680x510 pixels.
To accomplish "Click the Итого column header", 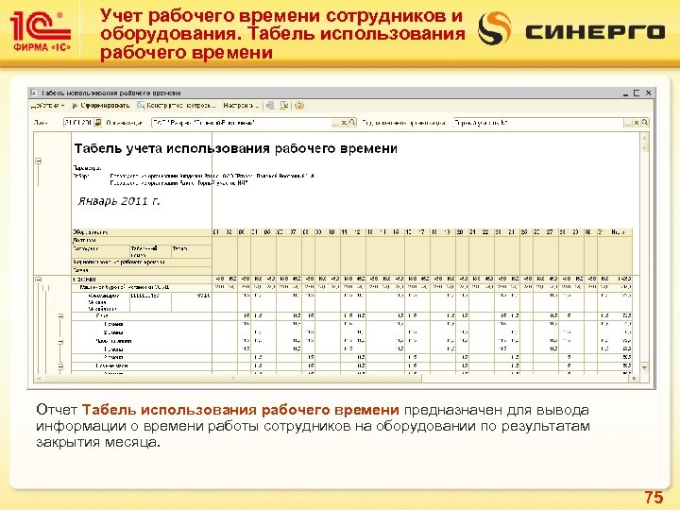I will (x=619, y=232).
